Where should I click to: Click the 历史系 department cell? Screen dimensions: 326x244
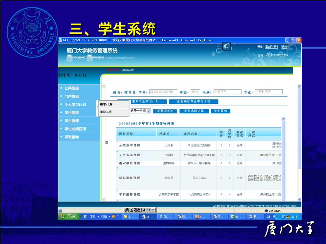[x=169, y=145]
